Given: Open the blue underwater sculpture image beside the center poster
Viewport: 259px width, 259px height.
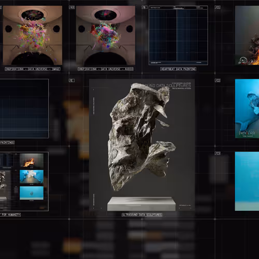Looking at the screenshot, I should [x=247, y=109].
